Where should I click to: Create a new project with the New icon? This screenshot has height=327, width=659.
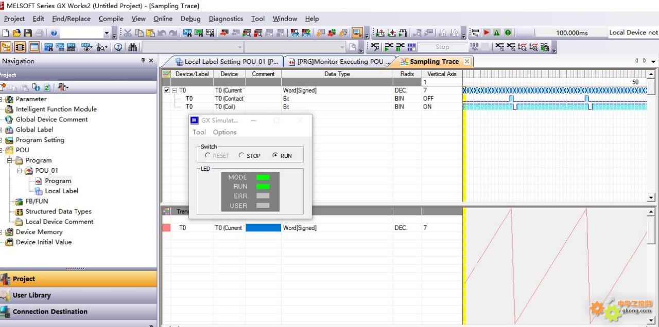[x=5, y=33]
